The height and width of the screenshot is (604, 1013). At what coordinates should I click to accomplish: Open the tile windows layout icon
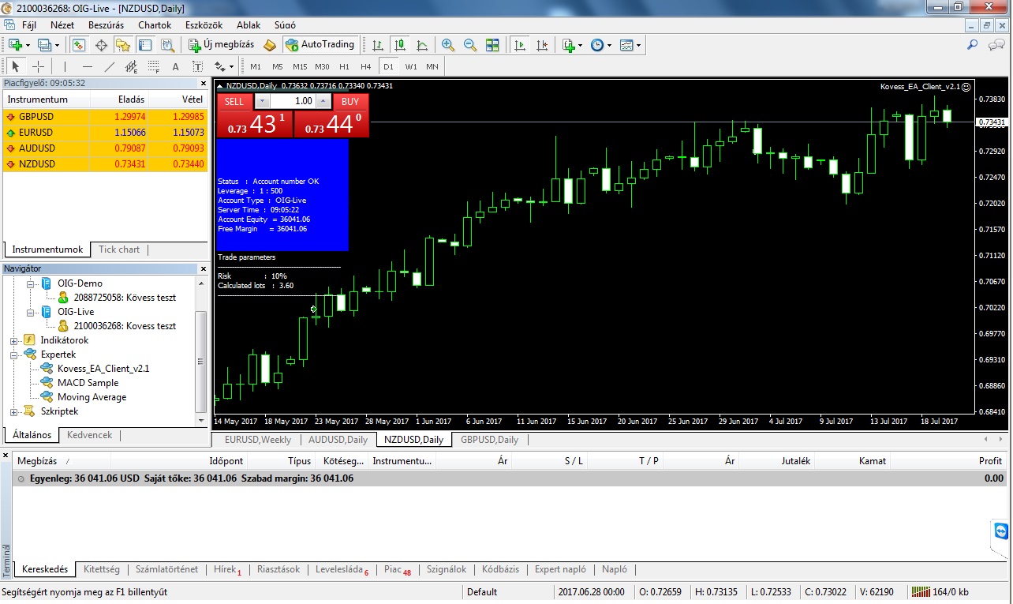[x=492, y=45]
